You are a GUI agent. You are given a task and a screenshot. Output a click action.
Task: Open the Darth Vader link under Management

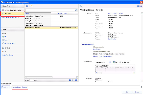tap(97, 49)
